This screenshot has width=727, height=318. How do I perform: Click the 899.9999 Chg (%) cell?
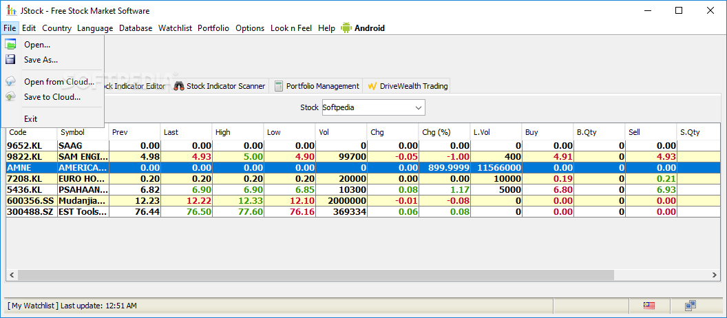444,167
